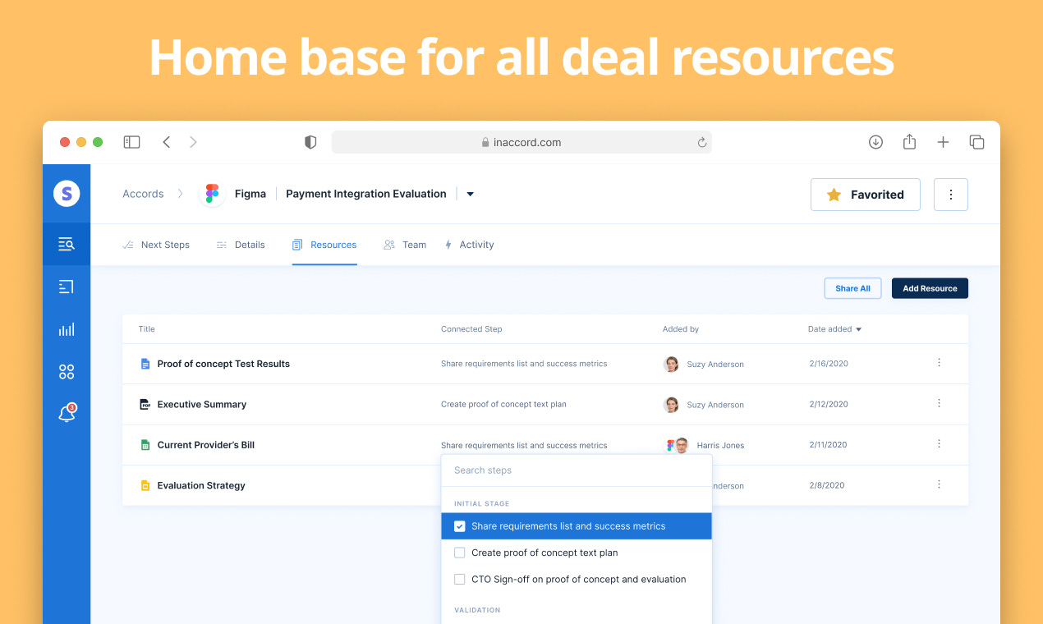Open the notifications bell with badge
1043x624 pixels.
(x=67, y=413)
